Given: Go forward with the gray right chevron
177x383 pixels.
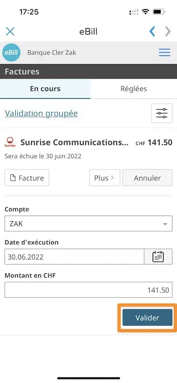Looking at the screenshot, I should (168, 32).
